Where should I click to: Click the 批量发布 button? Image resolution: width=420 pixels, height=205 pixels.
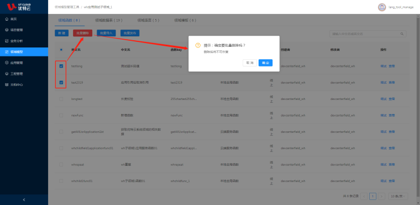coord(130,33)
